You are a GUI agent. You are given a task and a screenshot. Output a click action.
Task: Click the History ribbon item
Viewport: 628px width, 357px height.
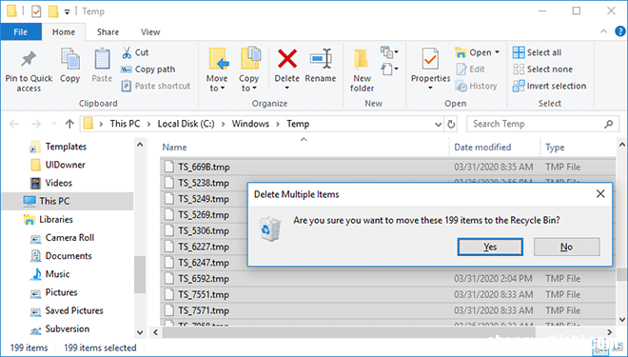click(477, 86)
